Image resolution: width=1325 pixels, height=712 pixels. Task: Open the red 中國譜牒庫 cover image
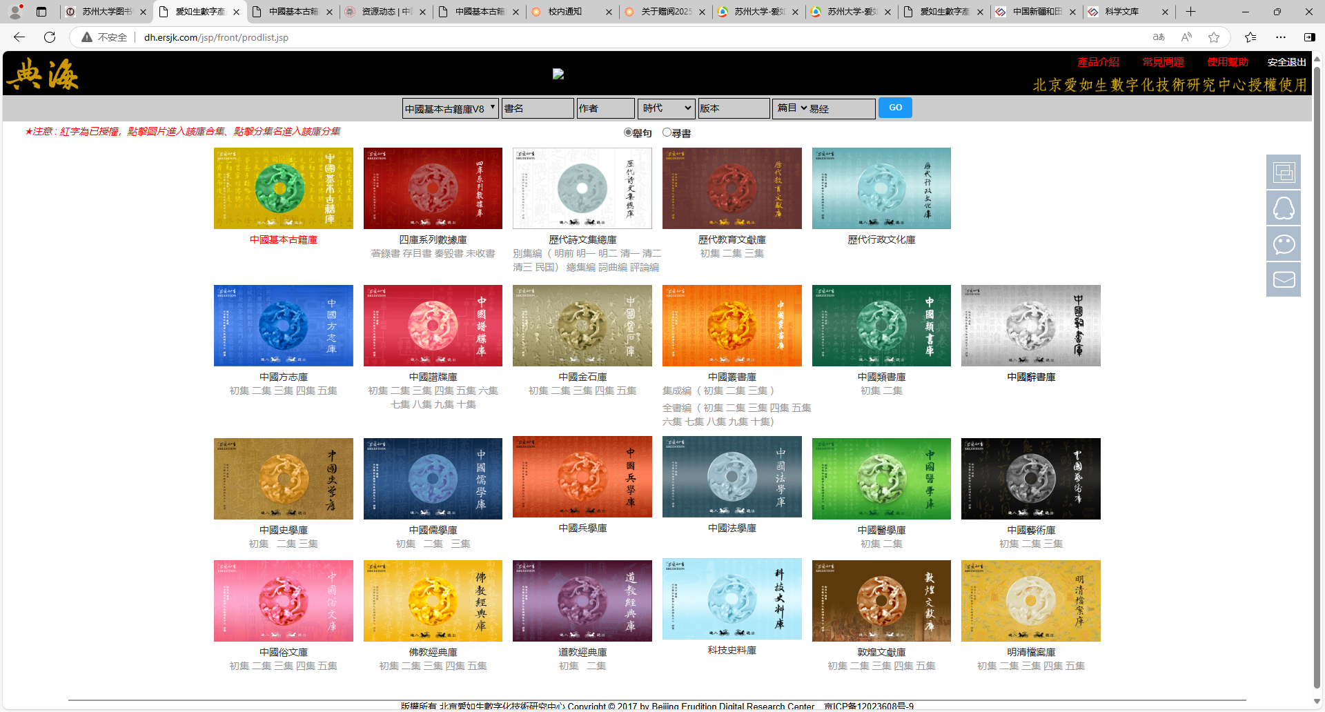(433, 326)
